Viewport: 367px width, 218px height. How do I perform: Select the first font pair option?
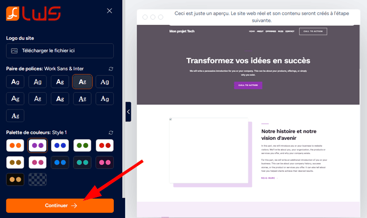15,82
